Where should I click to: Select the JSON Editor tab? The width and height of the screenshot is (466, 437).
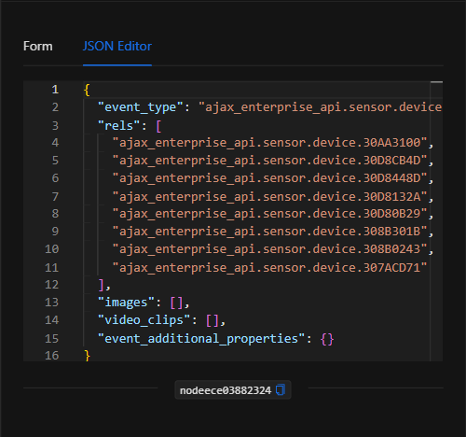point(117,47)
